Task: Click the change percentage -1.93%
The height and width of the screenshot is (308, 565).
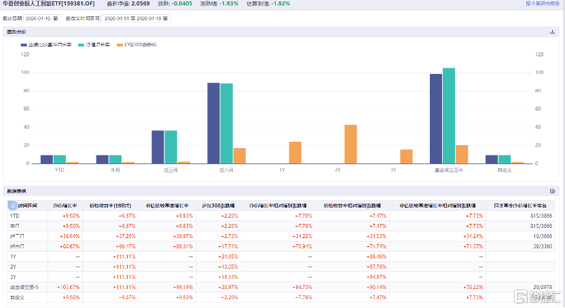Action: click(x=230, y=3)
